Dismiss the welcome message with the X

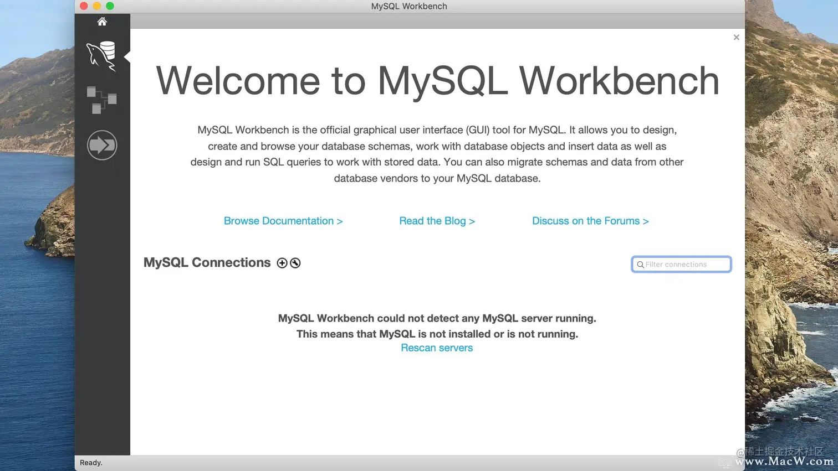click(737, 38)
